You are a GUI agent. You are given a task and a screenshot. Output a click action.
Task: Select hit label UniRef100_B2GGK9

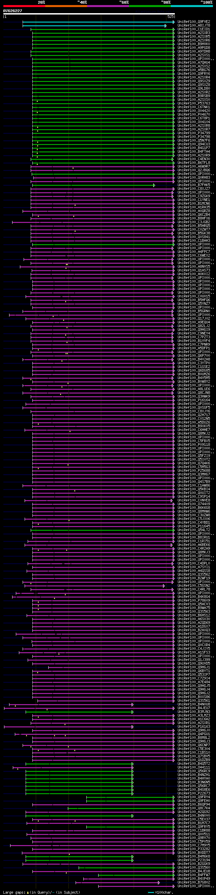[194, 864]
